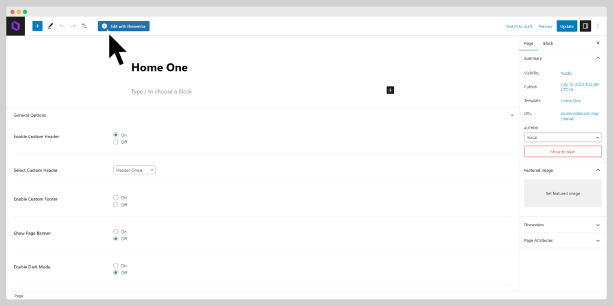Click the Move to trash button
Viewport: 613px width, 306px height.
pyautogui.click(x=563, y=152)
